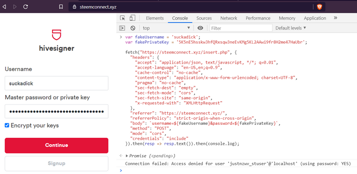Viewport: 357px width, 174px height.
Task: Click the red Continue button
Action: pos(56,145)
